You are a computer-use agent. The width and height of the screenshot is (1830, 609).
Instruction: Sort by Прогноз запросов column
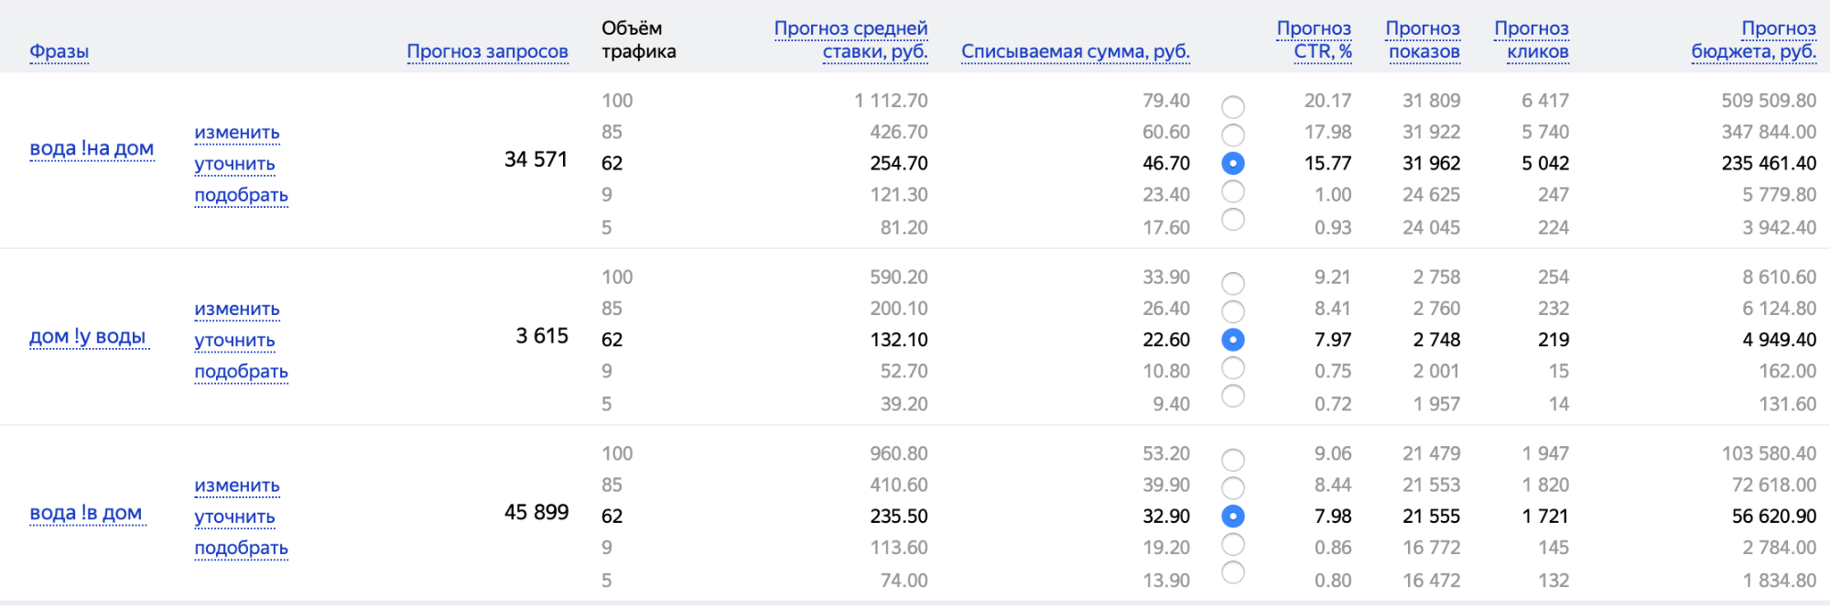(487, 51)
